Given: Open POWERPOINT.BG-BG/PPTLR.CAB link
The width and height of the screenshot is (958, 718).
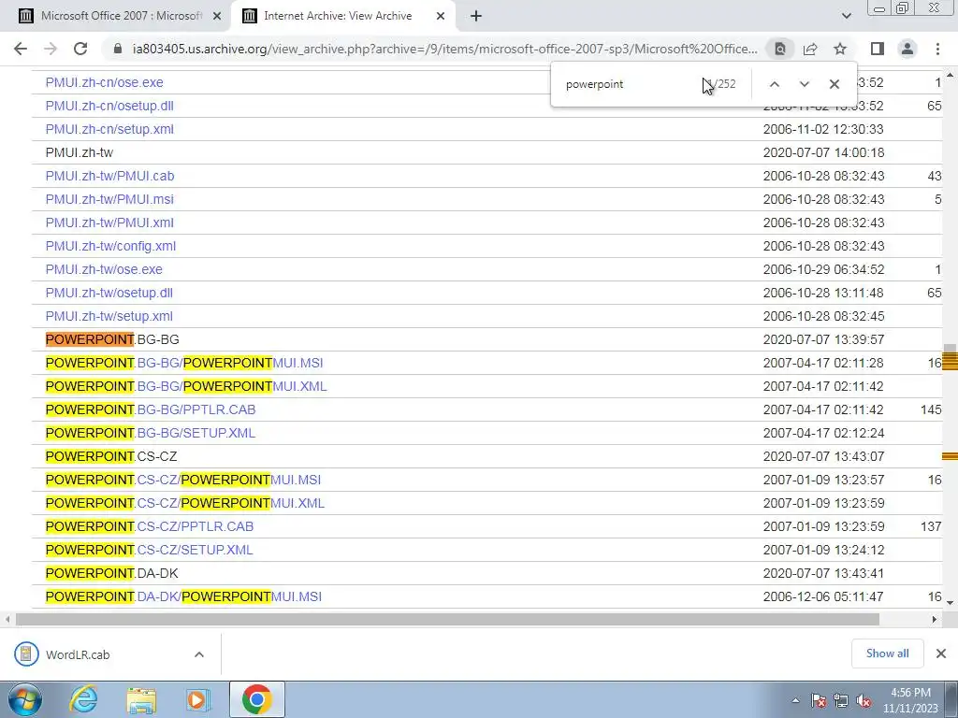Looking at the screenshot, I should click(x=151, y=409).
